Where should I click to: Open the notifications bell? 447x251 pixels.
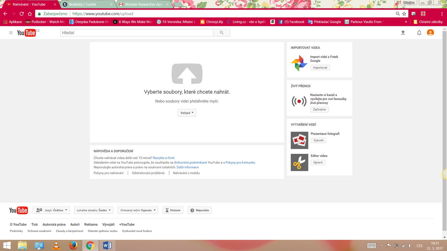click(419, 33)
